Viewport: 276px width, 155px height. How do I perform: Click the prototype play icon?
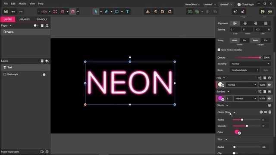click(x=270, y=12)
